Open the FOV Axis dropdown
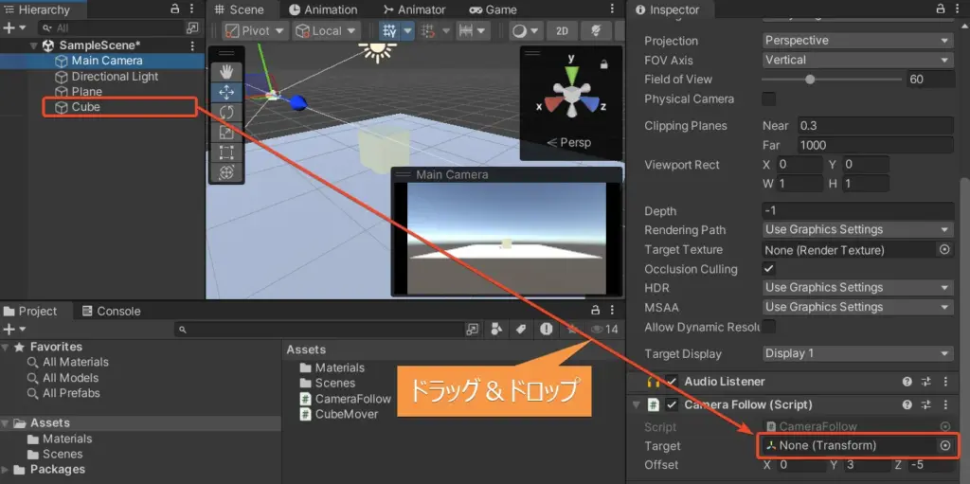 tap(858, 60)
